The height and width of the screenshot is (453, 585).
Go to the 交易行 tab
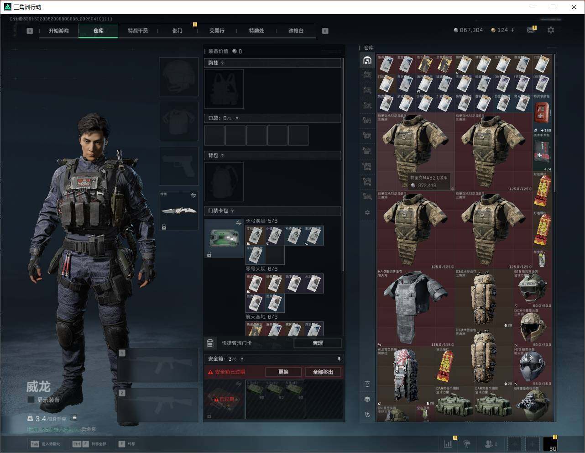(217, 31)
